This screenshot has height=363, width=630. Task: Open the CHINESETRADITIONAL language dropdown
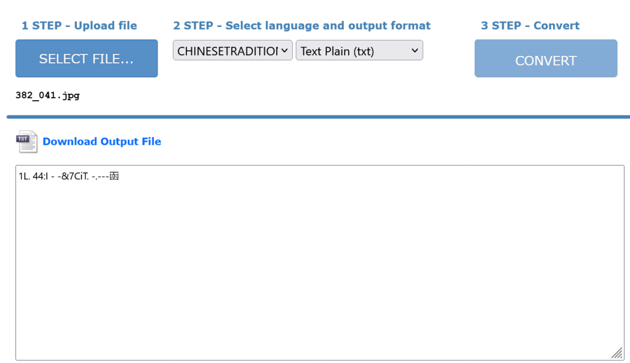[233, 50]
